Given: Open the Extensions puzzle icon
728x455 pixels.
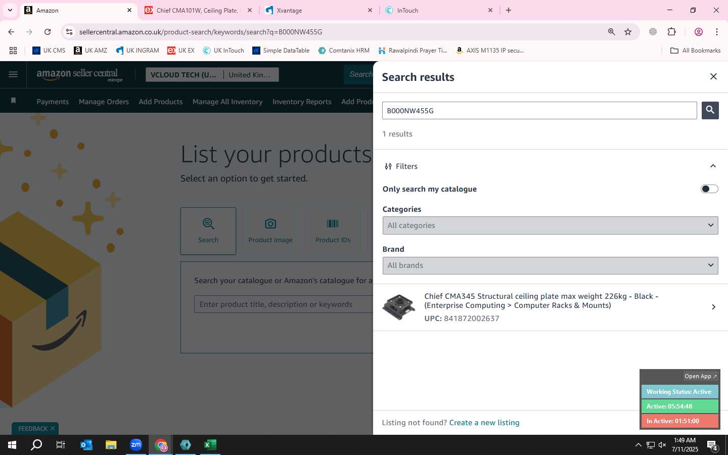Looking at the screenshot, I should pyautogui.click(x=672, y=32).
